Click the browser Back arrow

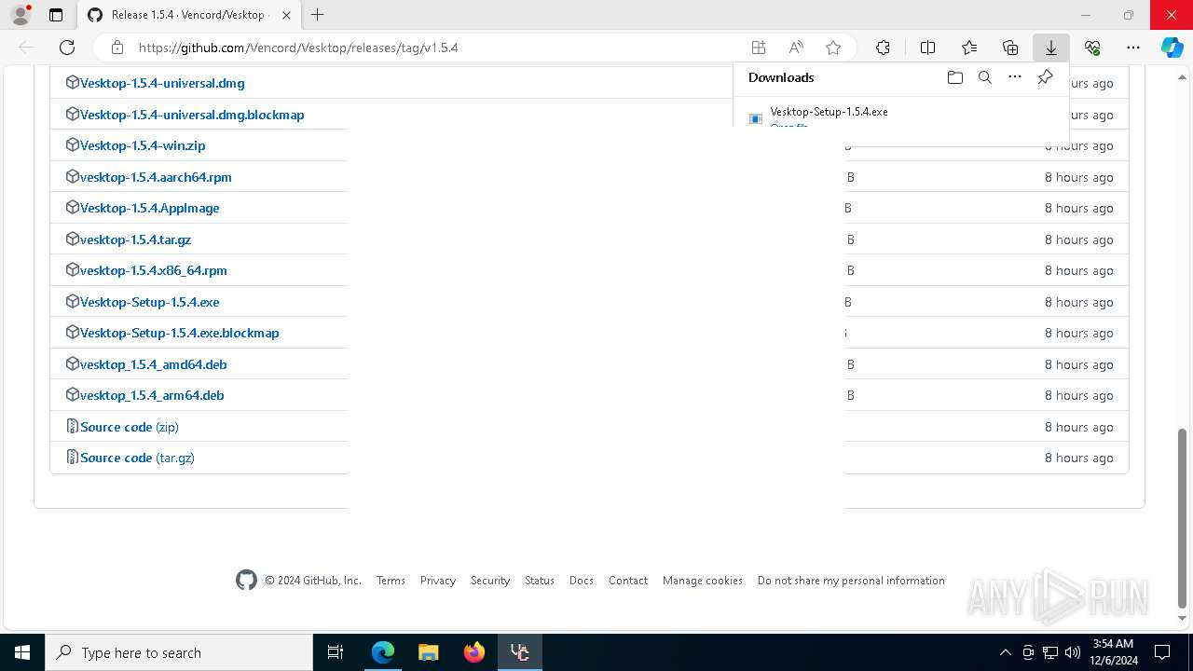[26, 48]
